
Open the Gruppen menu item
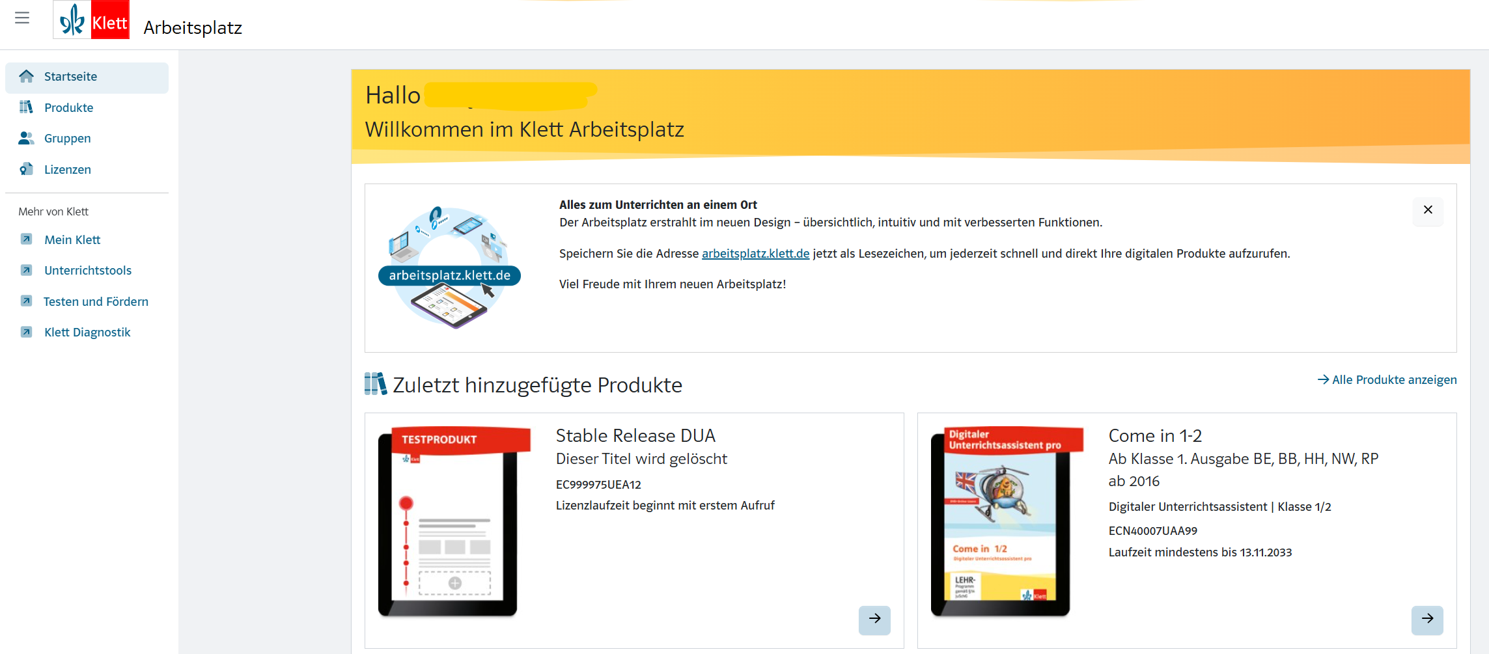pos(67,138)
